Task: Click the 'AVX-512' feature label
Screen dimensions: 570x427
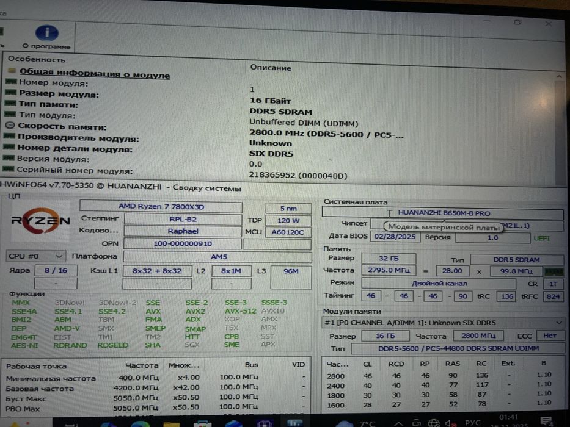Action: pyautogui.click(x=240, y=311)
